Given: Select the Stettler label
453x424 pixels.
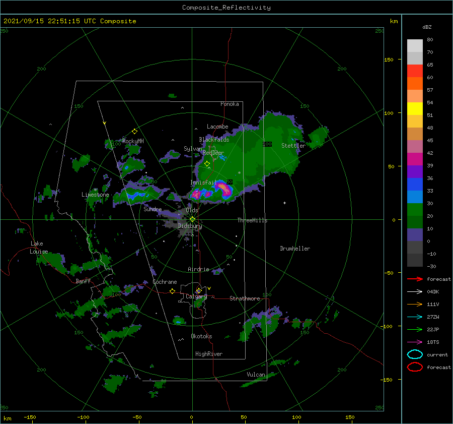Looking at the screenshot, I should (293, 146).
